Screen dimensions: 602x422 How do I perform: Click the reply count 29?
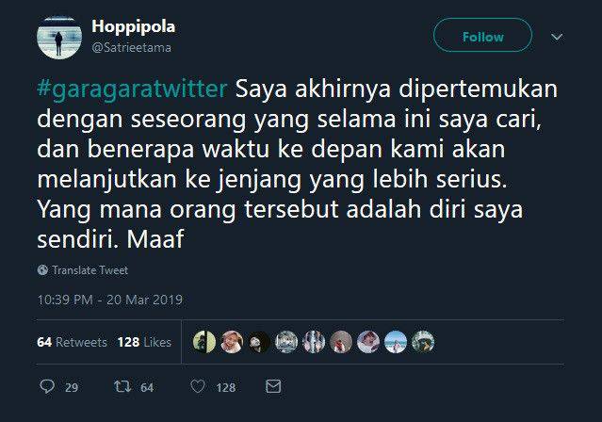[72, 387]
